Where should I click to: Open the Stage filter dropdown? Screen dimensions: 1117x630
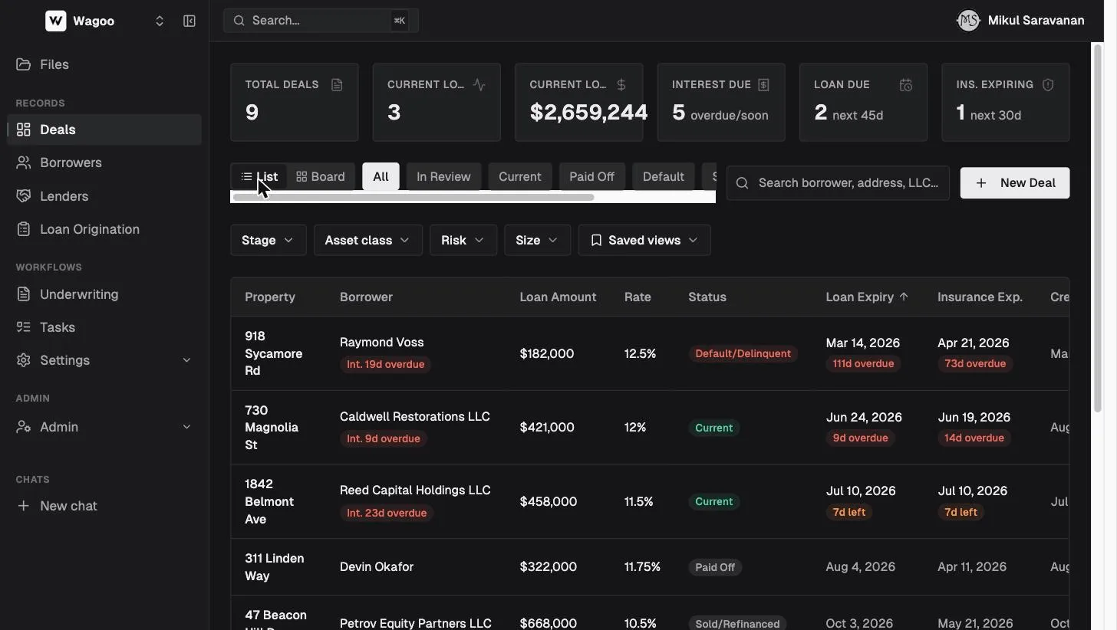coord(268,240)
